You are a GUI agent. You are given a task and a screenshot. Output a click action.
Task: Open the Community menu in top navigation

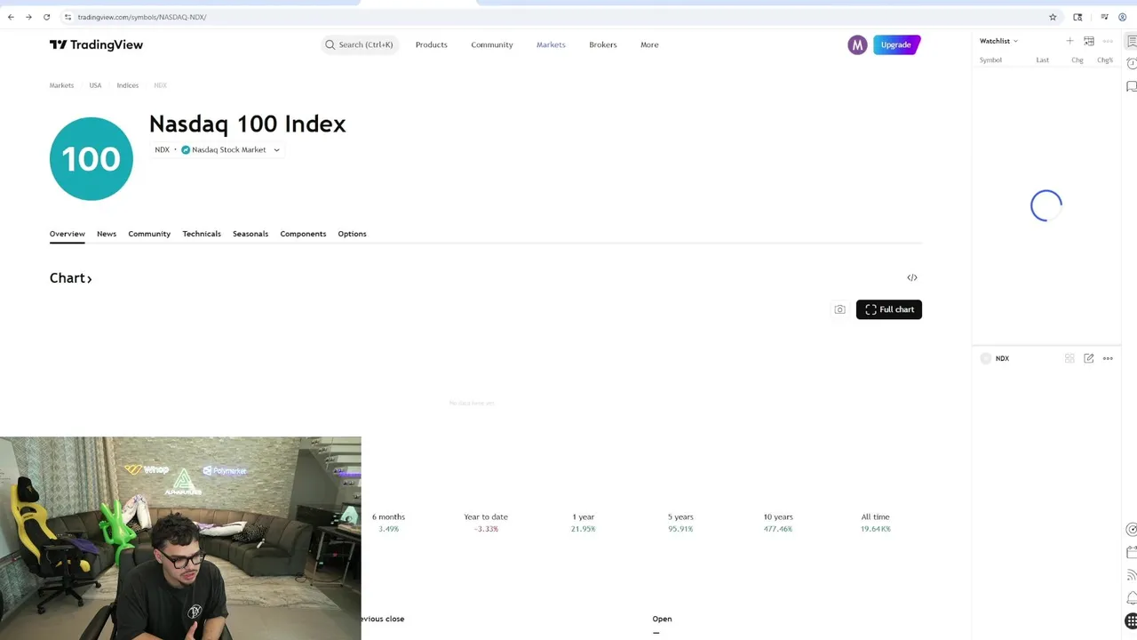[x=491, y=44]
